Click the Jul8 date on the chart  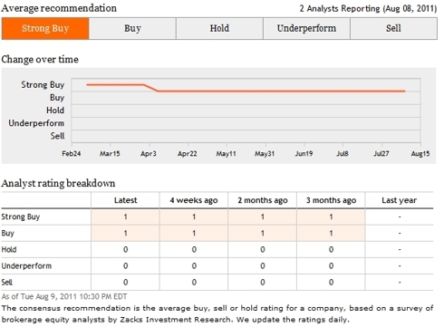coord(343,154)
